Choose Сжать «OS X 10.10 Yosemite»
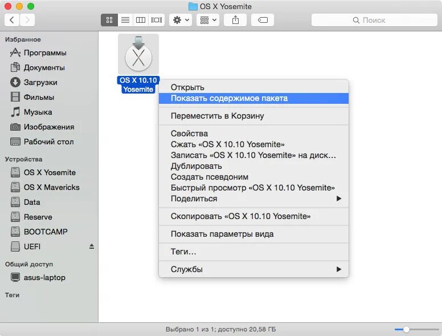This screenshot has height=336, width=442. pyautogui.click(x=253, y=144)
